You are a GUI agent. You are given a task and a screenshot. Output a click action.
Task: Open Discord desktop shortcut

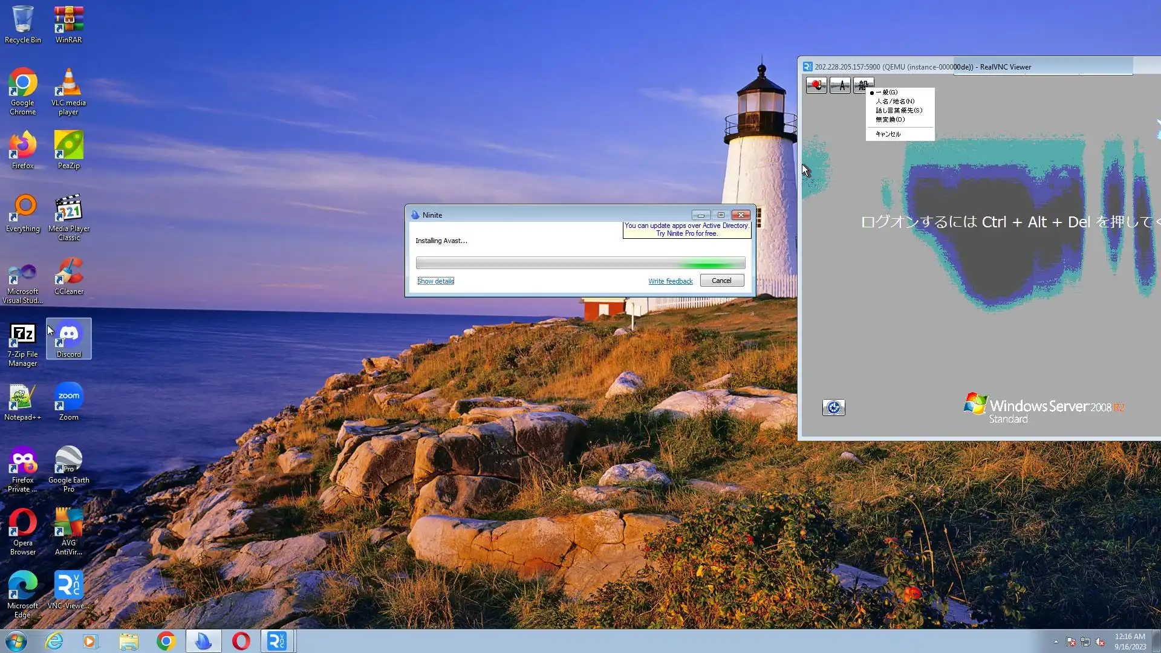coord(69,339)
